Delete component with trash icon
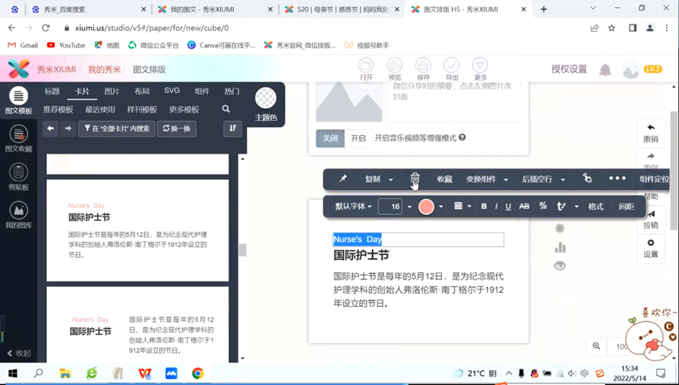 point(415,179)
